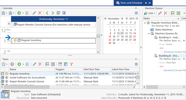Click the Tasks list horizontal scrollbar thumb
The width and height of the screenshot is (186, 100).
click(27, 87)
